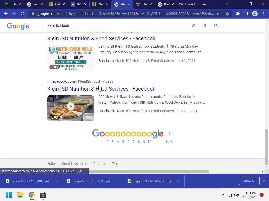Image resolution: width=269 pixels, height=201 pixels.
Task: Start voice search with the microphone
Action: point(205,26)
